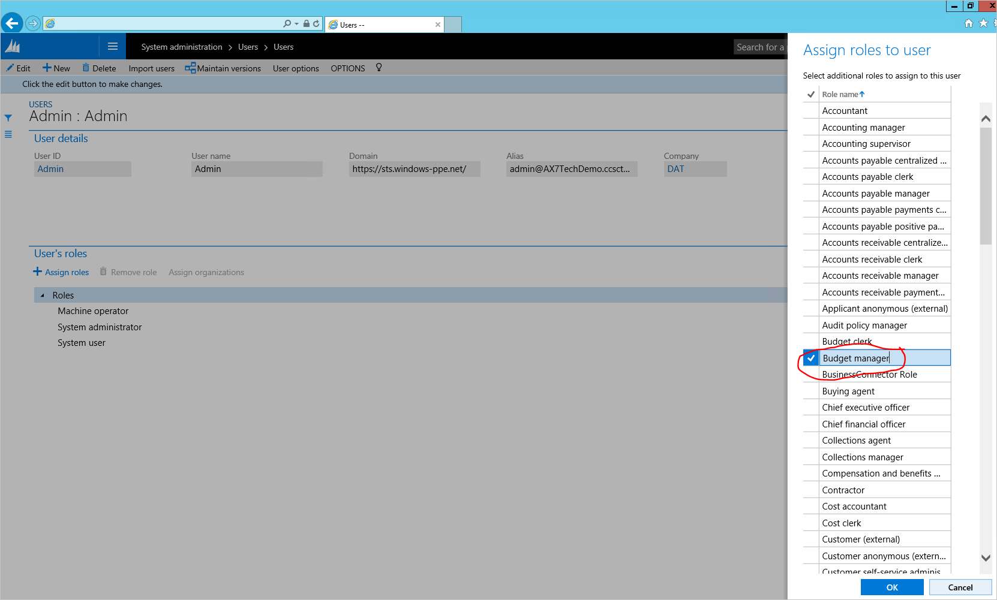Click the Dynamics logo icon
The image size is (997, 600).
(x=13, y=47)
